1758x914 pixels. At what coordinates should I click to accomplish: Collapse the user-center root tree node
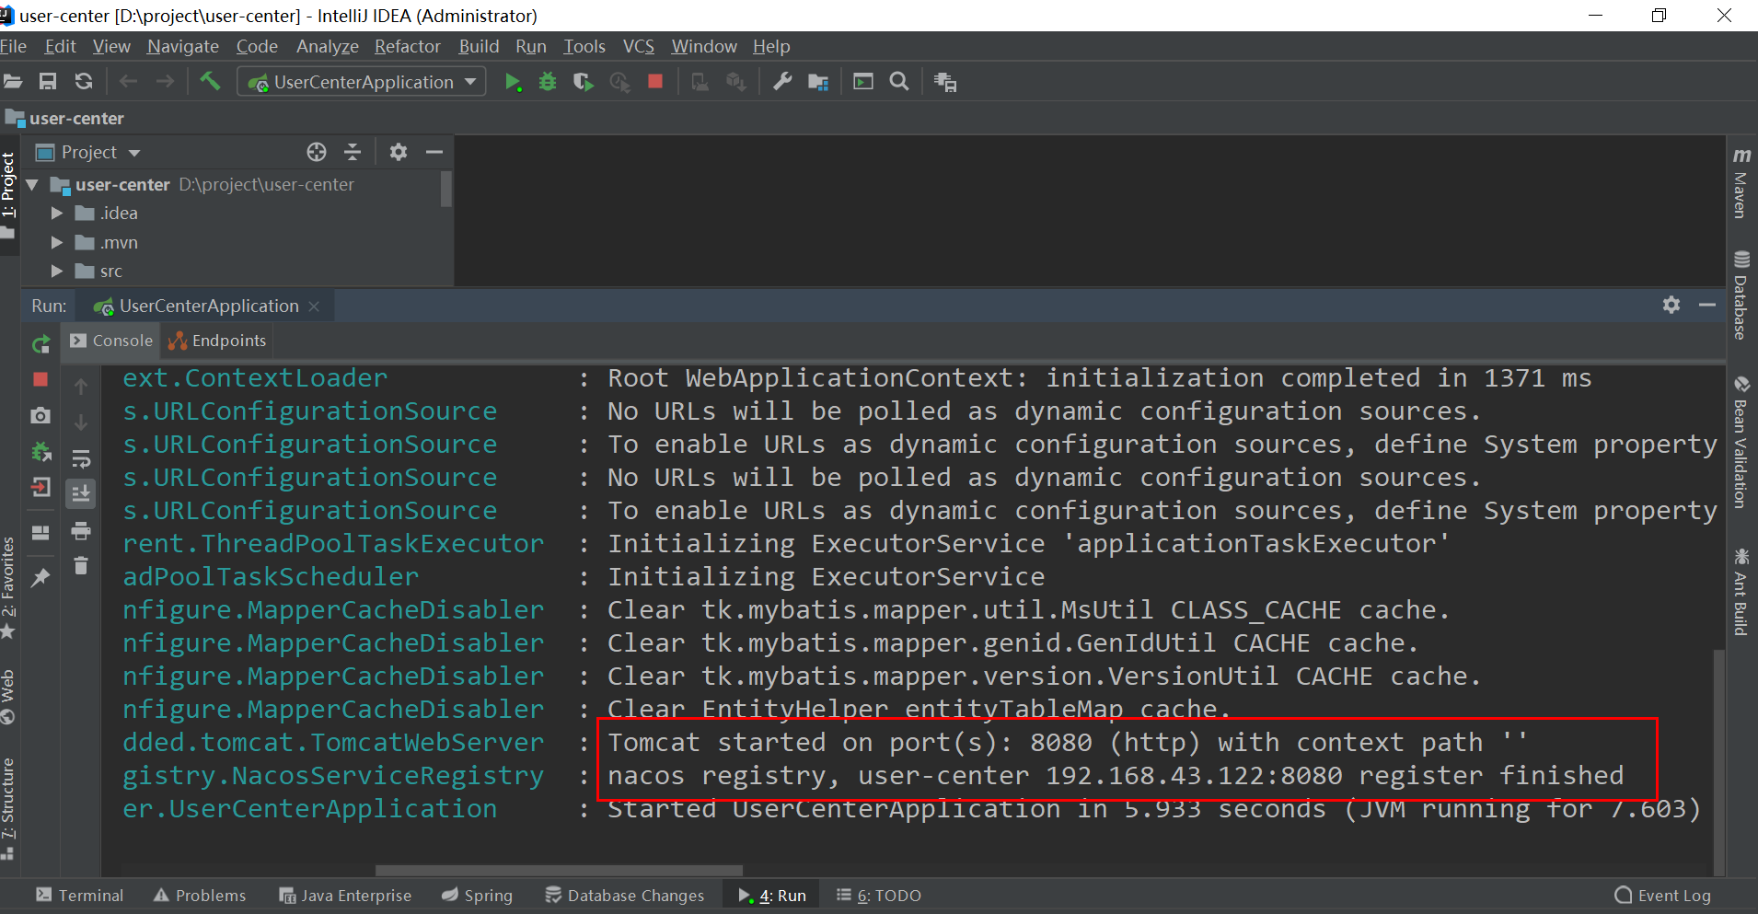coord(32,184)
